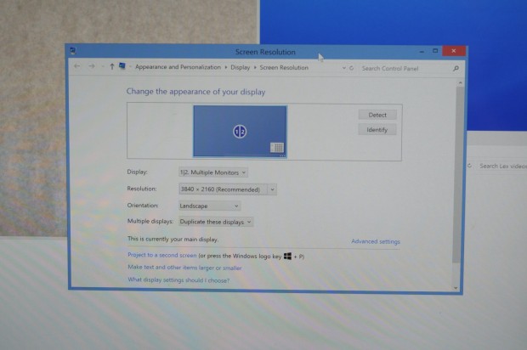Click in the Search Control Panel field

pyautogui.click(x=405, y=69)
